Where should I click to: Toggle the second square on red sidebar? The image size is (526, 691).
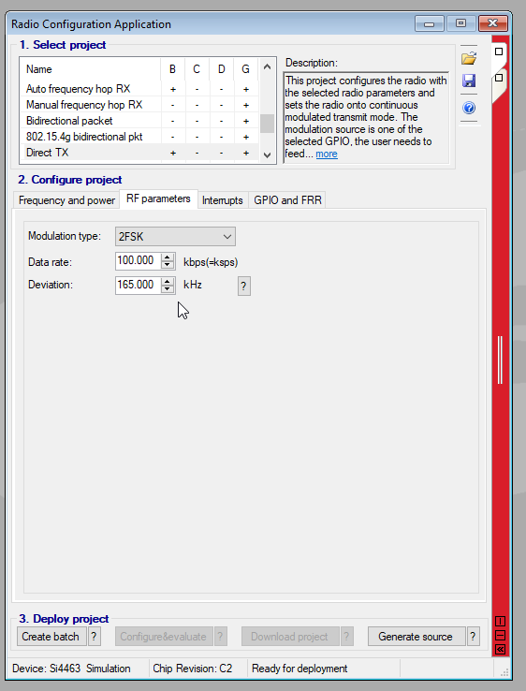click(x=499, y=78)
